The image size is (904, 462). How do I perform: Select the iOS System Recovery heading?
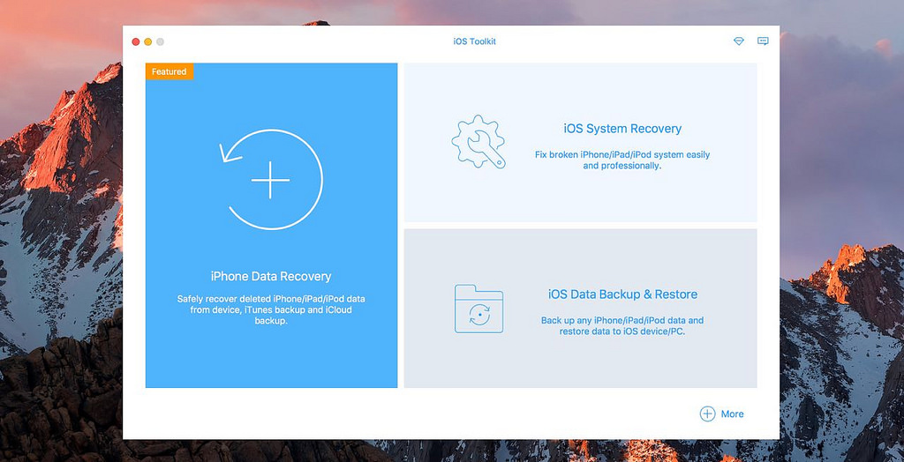point(622,129)
